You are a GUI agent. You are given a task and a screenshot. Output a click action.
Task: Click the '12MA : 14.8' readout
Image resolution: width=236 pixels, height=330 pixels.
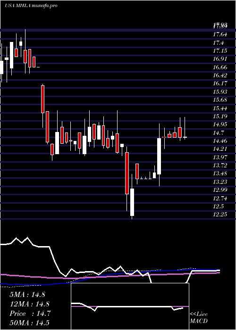tap(29, 304)
